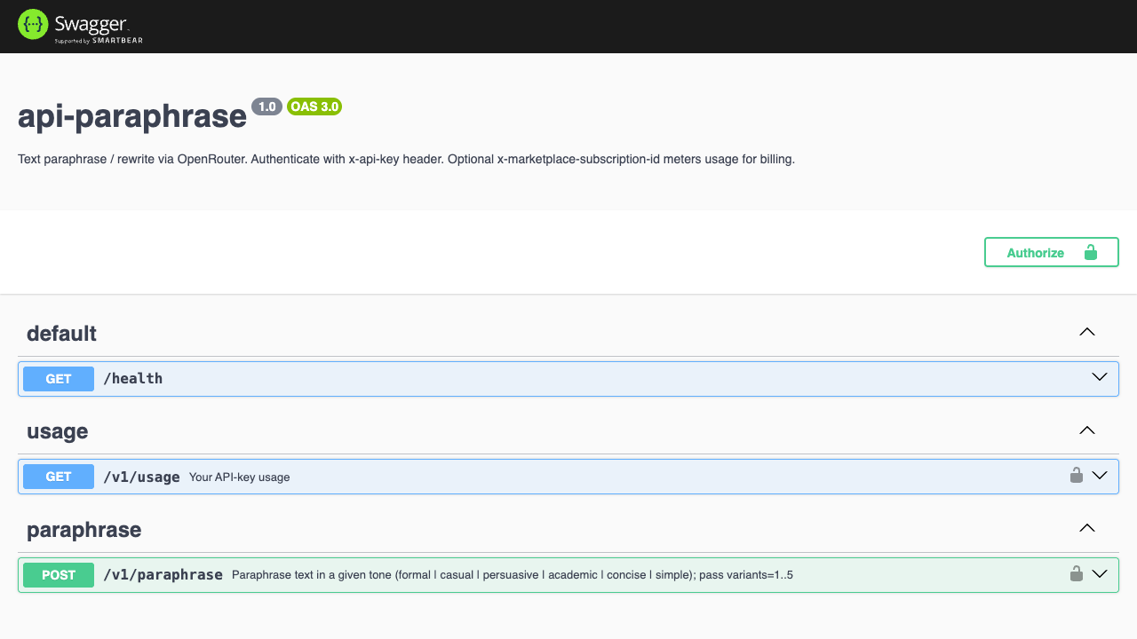Open the Authorize dialog
Viewport: 1137px width, 639px height.
coord(1052,253)
